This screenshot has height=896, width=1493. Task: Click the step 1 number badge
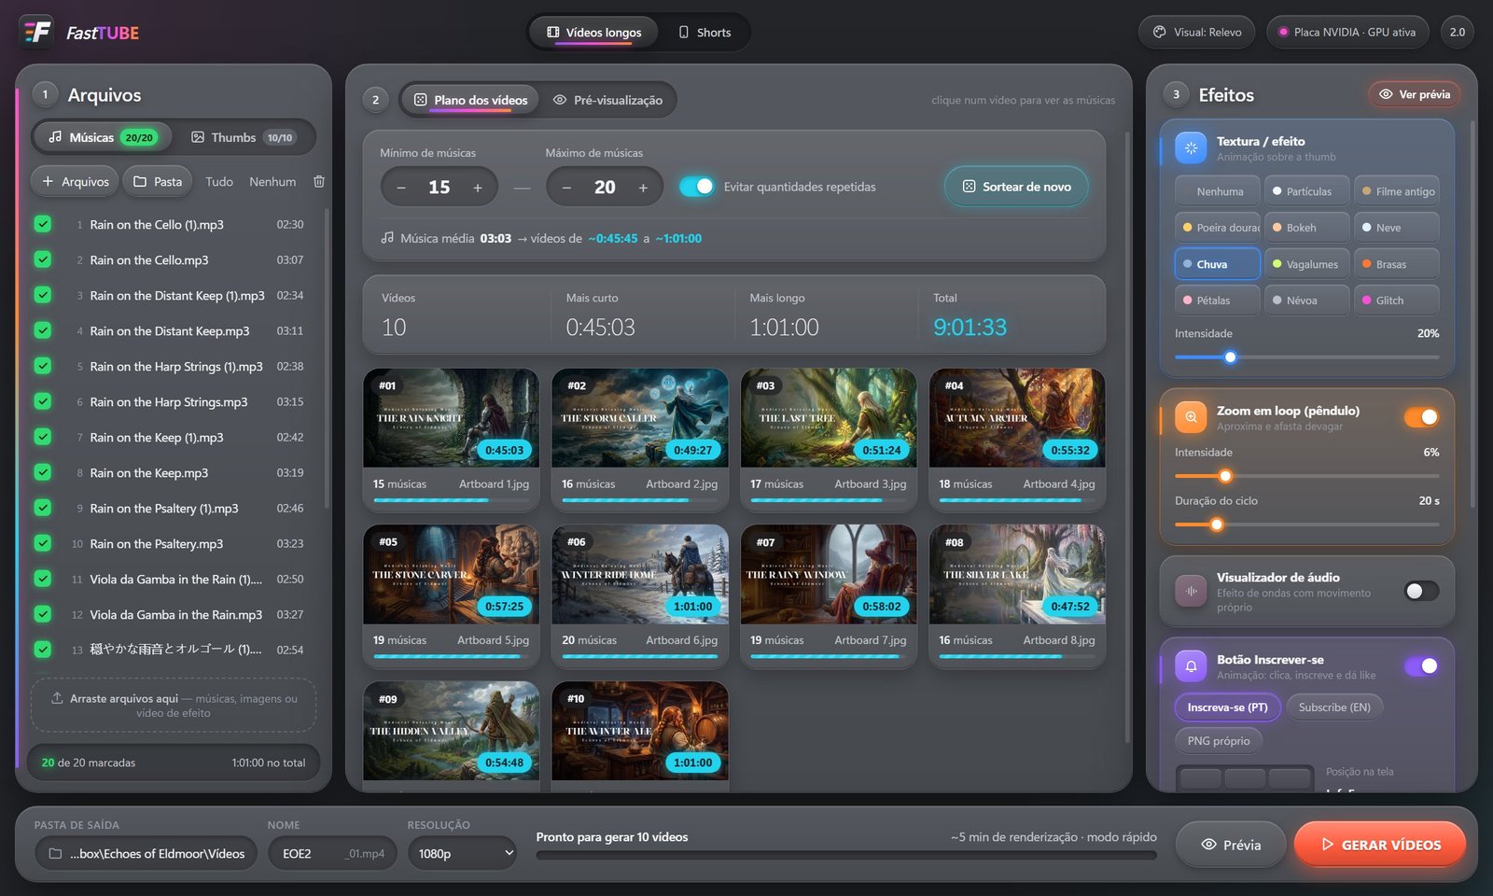coord(45,94)
